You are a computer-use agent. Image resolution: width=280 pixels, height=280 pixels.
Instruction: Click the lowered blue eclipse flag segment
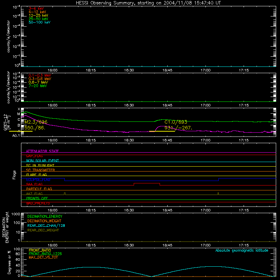[142, 181]
